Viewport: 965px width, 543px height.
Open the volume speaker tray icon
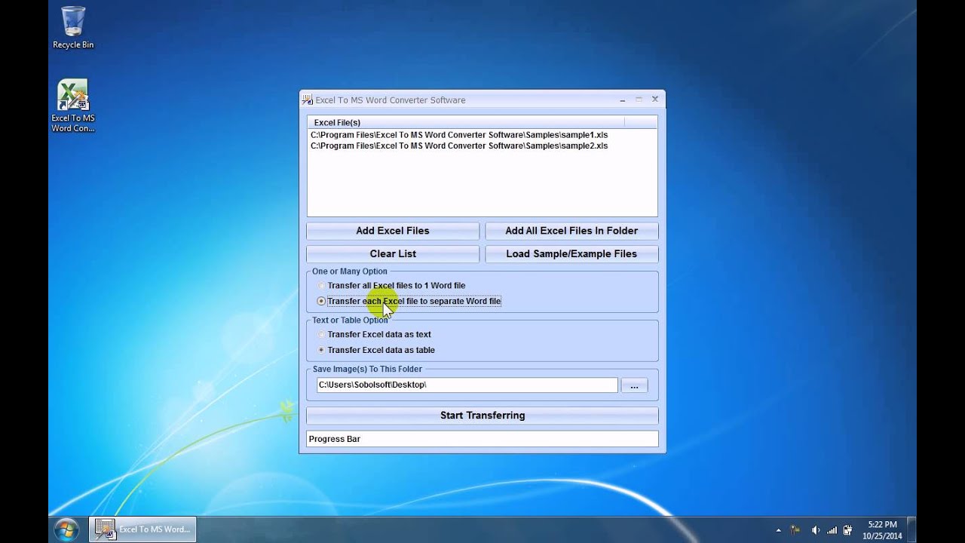click(815, 529)
